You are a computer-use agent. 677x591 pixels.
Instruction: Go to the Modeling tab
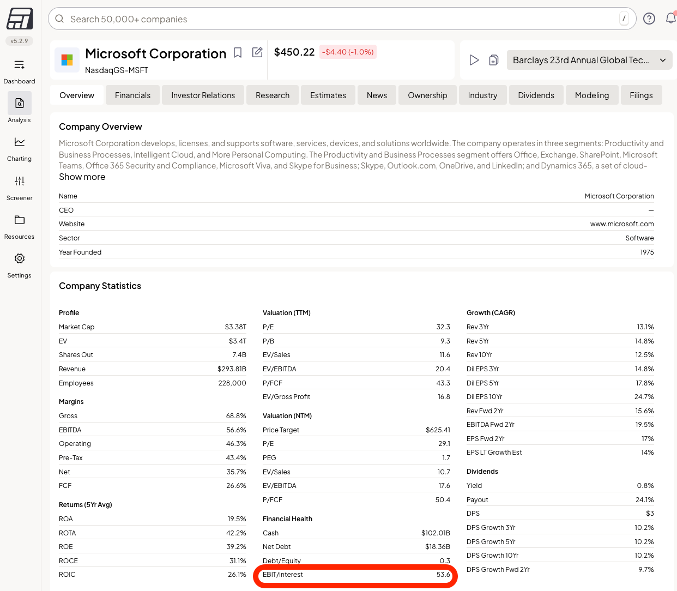pyautogui.click(x=592, y=95)
